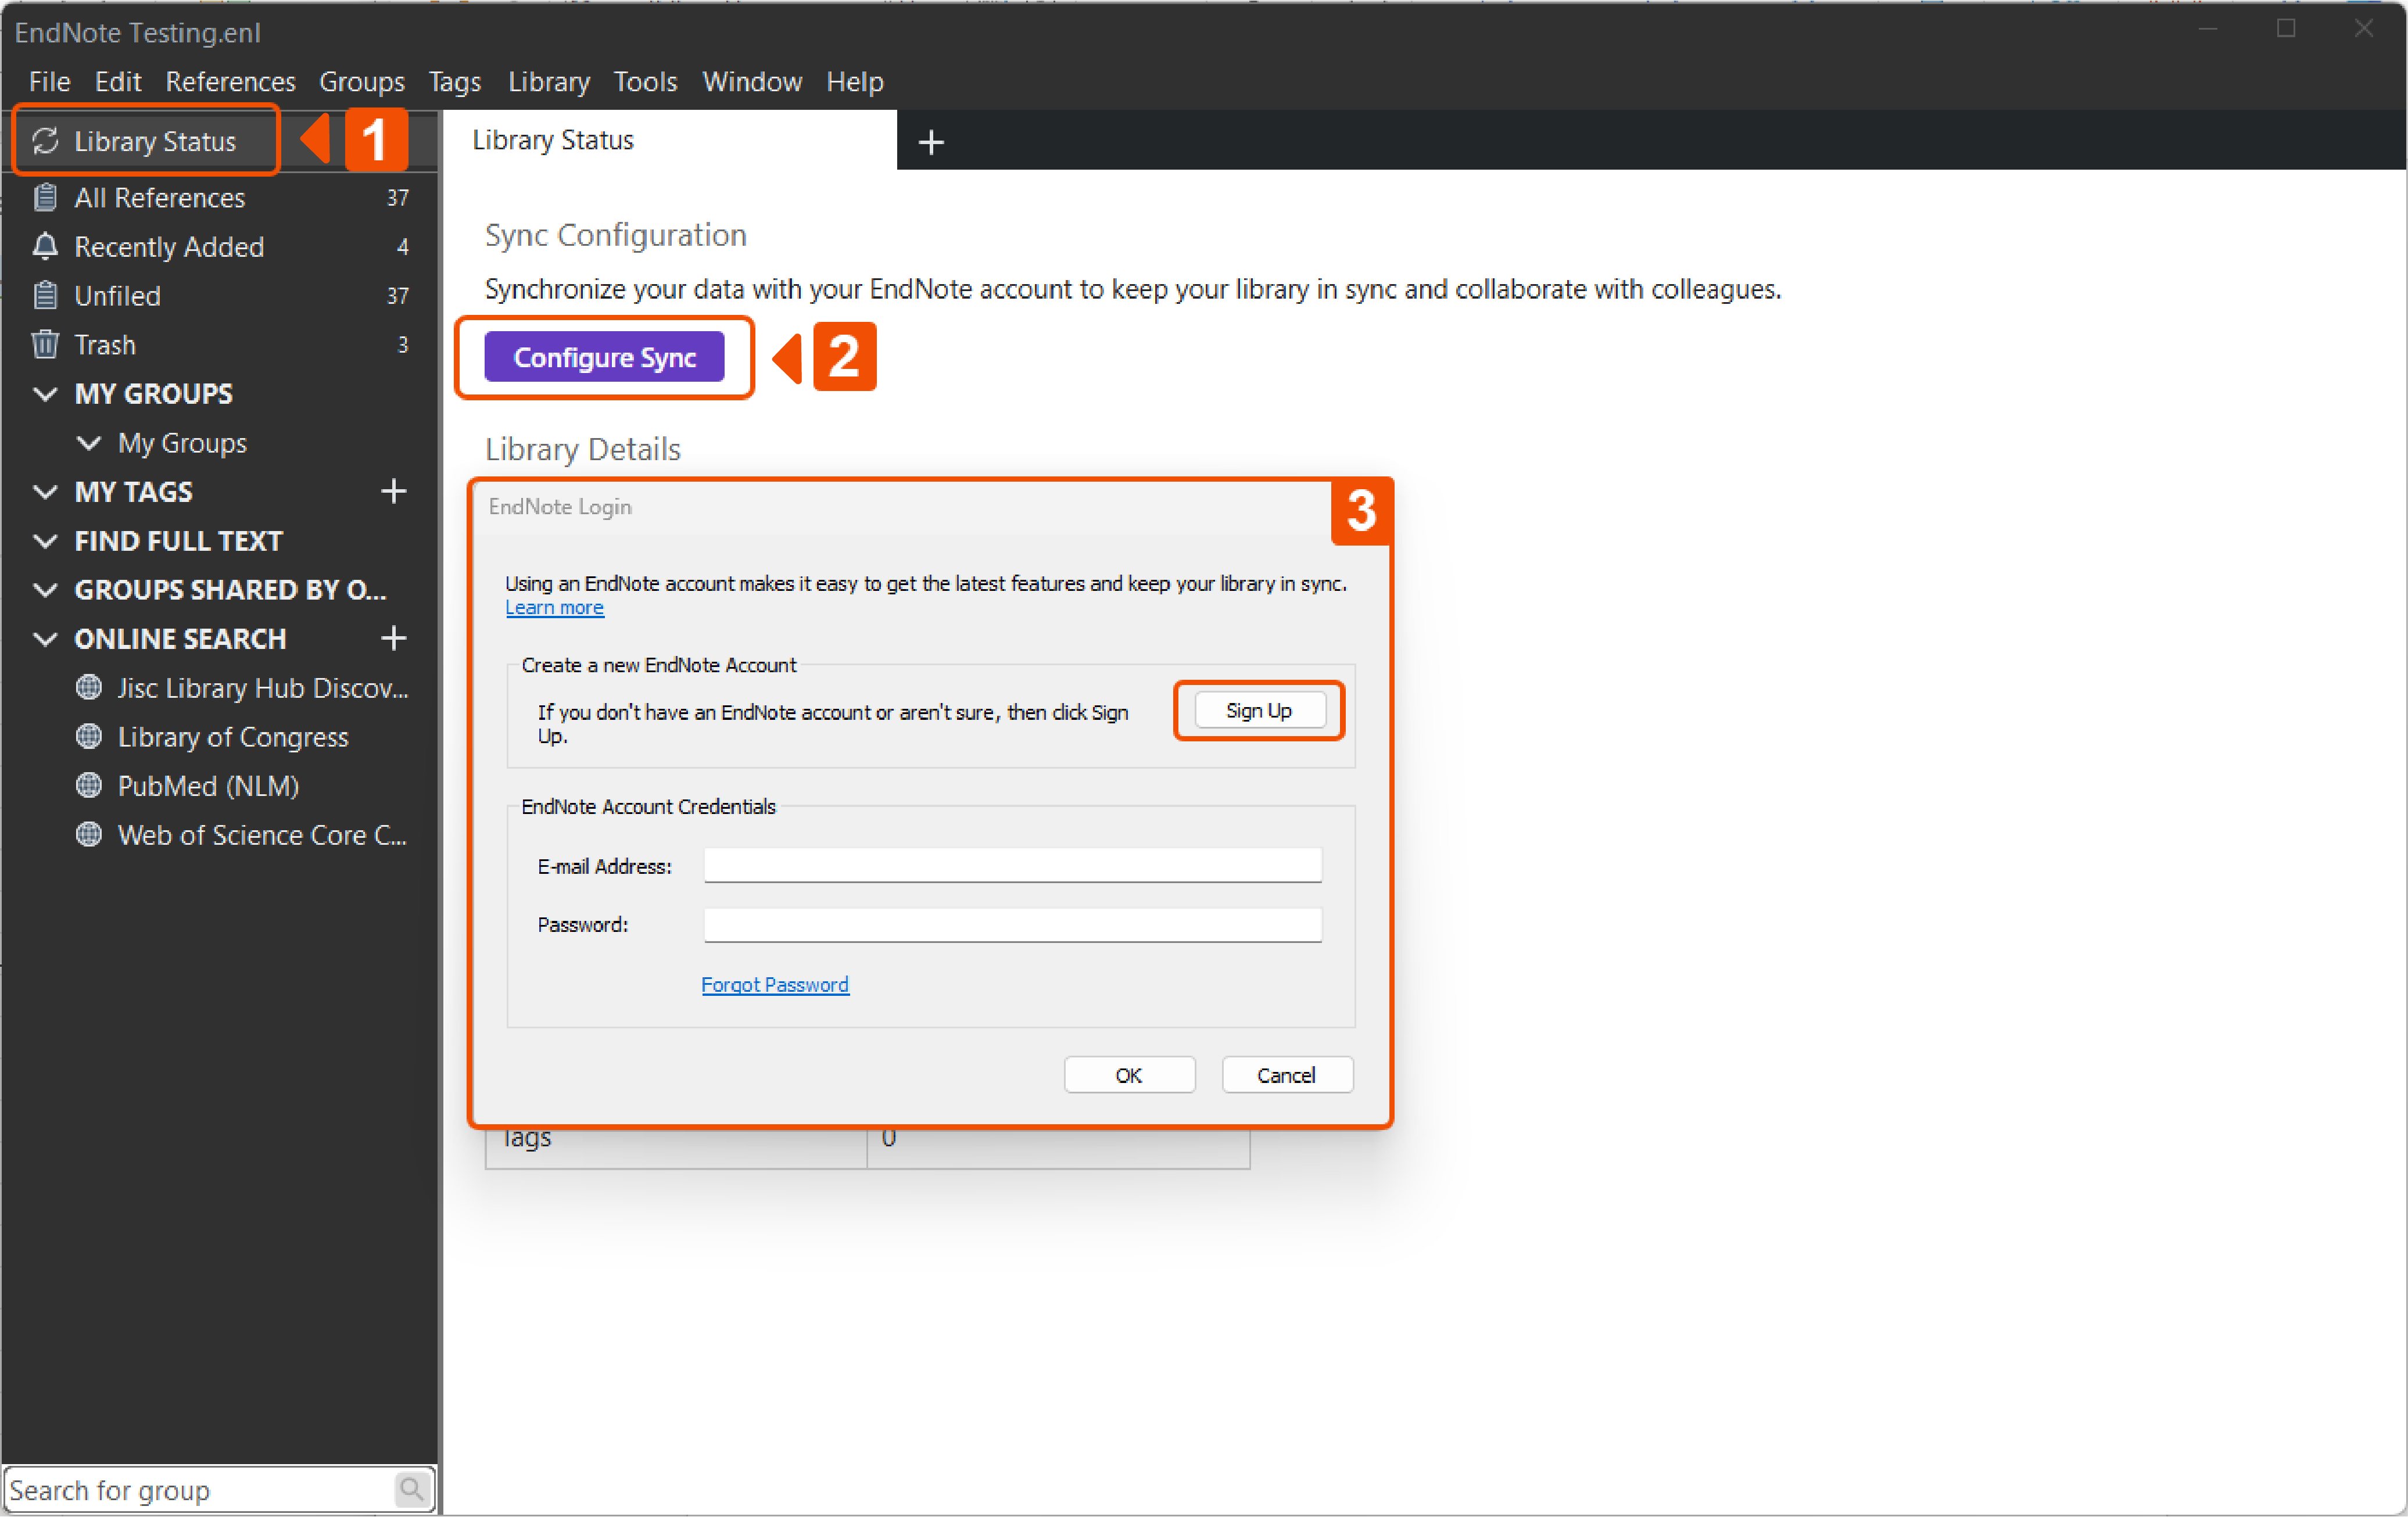Click the globe icon beside Web of Science
This screenshot has width=2408, height=1517.
[89, 834]
